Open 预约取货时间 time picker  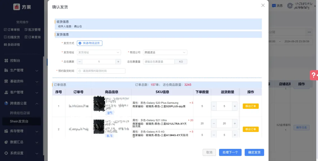pos(101,71)
